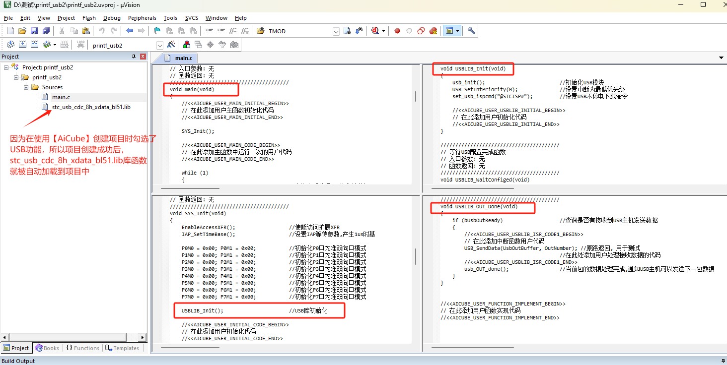Insert or remove a breakpoint with the red dot
The height and width of the screenshot is (365, 727).
coord(397,31)
